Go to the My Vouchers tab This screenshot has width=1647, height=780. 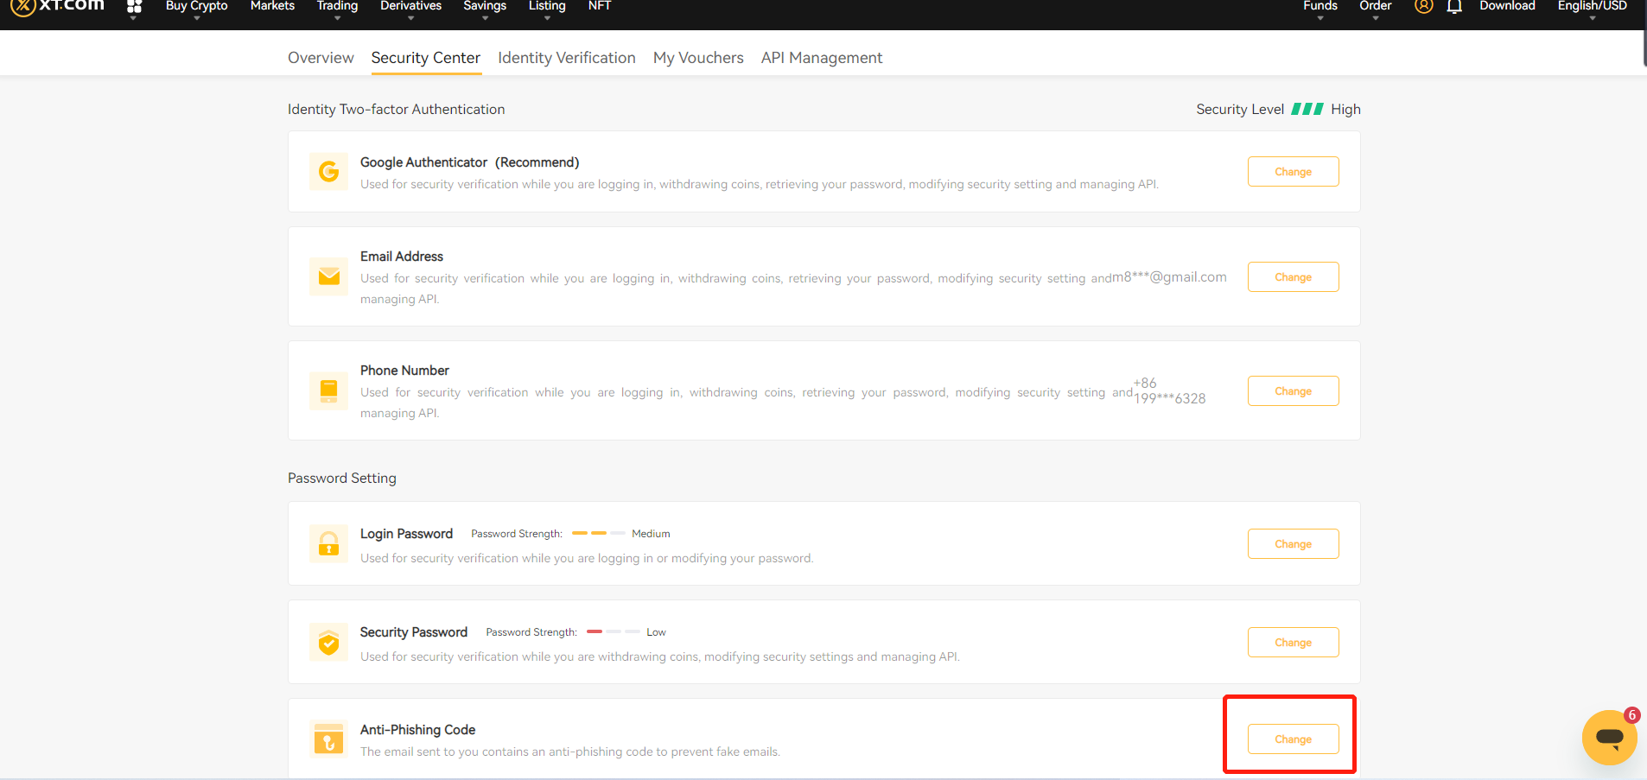698,58
